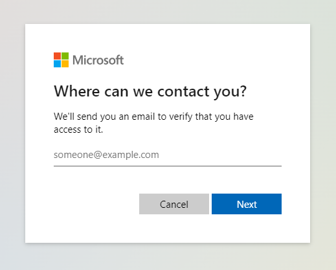This screenshot has height=270, width=336.
Task: Click the Microsoft four-square logo icon
Action: pyautogui.click(x=61, y=60)
